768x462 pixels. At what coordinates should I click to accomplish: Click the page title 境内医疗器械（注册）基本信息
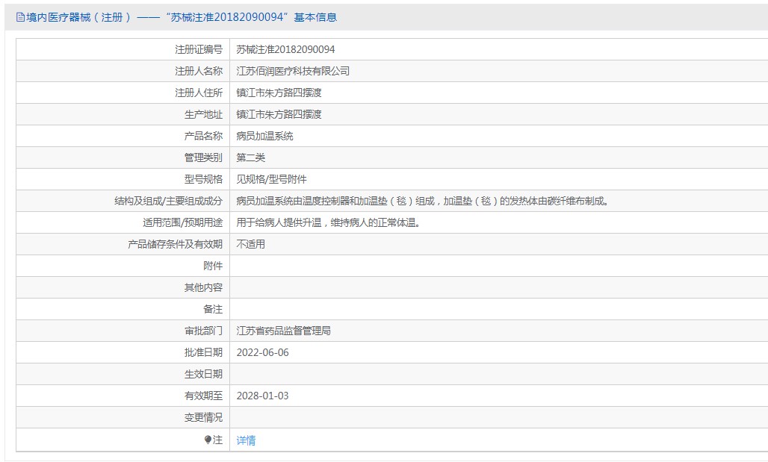pyautogui.click(x=182, y=17)
